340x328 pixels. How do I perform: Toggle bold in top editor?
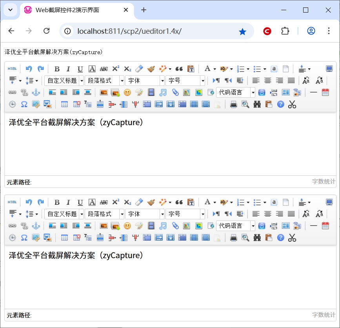[57, 69]
